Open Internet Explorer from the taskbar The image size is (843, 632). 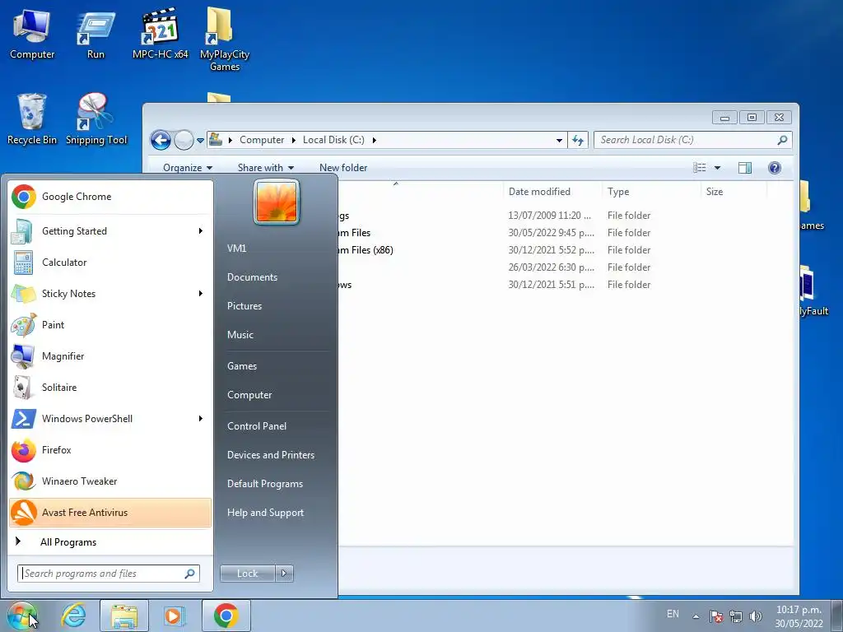[x=73, y=616]
